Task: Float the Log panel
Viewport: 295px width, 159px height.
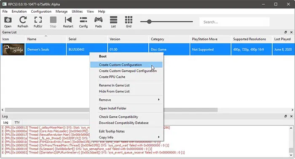Action: coord(286,117)
